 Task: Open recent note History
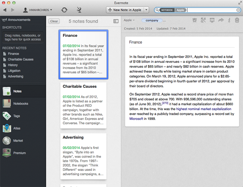pos(13,65)
